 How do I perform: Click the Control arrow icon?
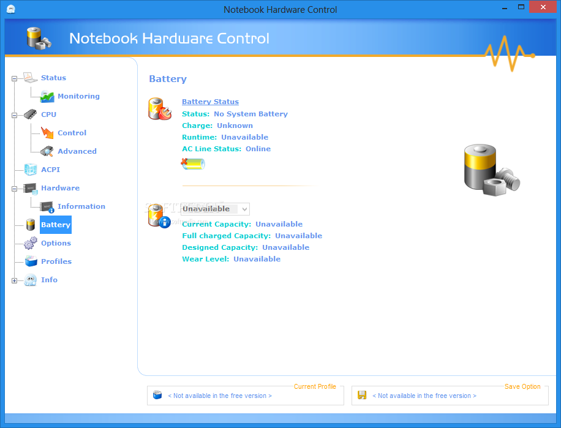47,133
